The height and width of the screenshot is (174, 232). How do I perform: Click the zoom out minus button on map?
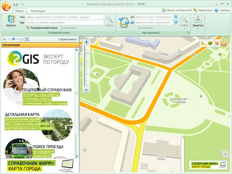[x=86, y=90]
